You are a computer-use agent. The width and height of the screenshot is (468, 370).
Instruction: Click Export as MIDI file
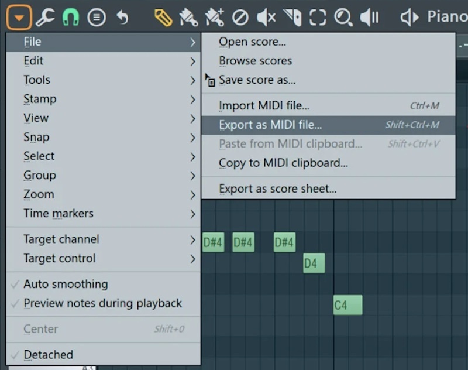(270, 125)
